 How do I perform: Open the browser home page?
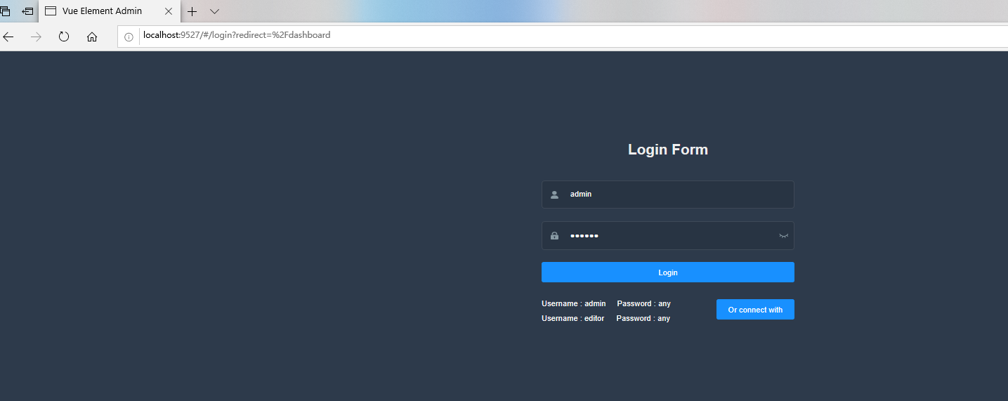(x=92, y=37)
